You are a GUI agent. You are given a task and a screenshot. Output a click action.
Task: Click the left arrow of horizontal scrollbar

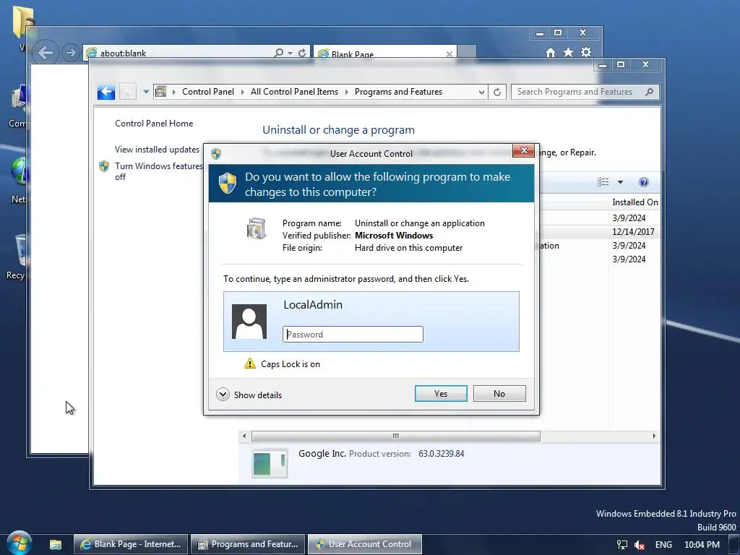point(244,436)
